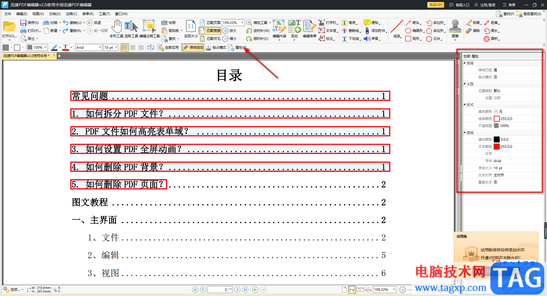Viewport: 547px width, 296px height.
Task: Set text alignment to left
Action: [x=124, y=48]
